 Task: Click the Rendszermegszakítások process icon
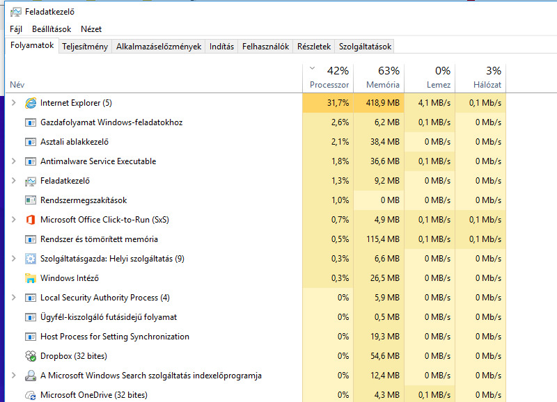pyautogui.click(x=31, y=200)
